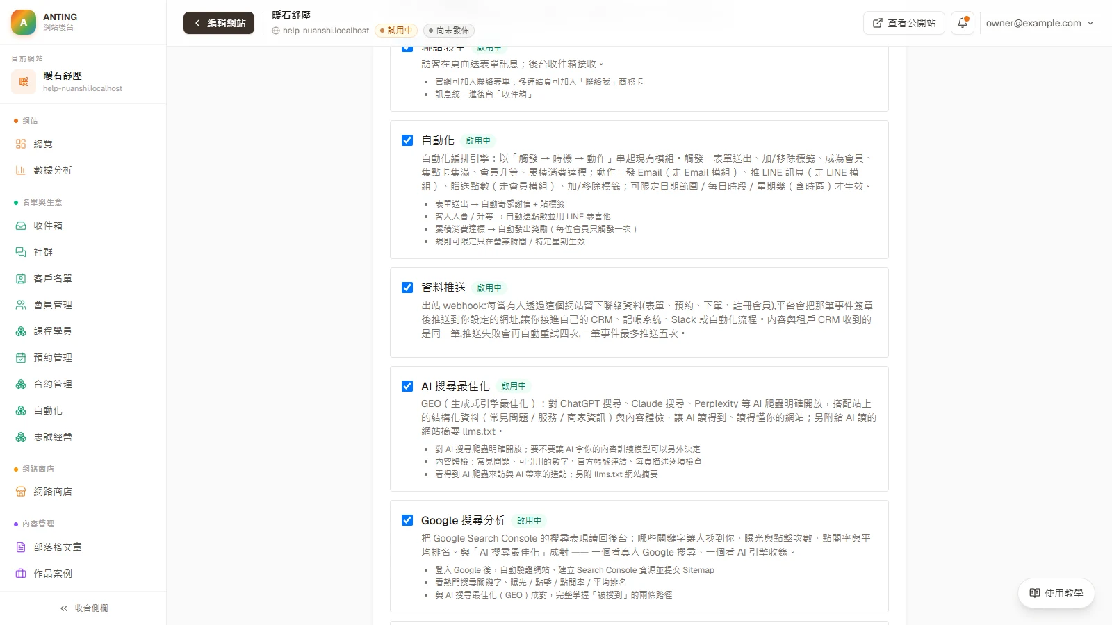Open the notifications bell

[963, 23]
